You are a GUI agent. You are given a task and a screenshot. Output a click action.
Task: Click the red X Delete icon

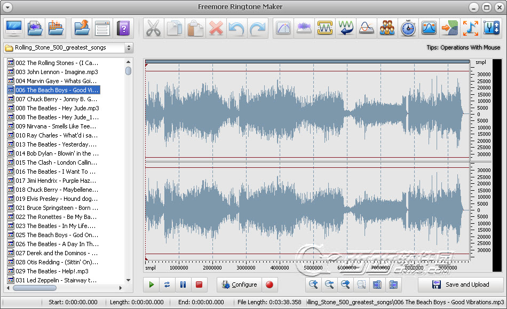[216, 28]
